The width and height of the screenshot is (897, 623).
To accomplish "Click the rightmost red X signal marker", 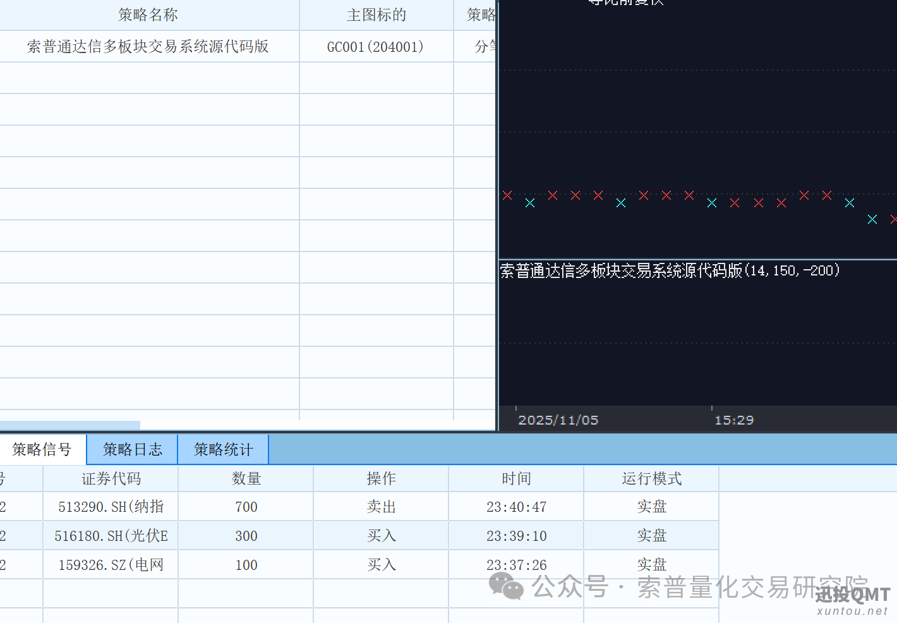I will [x=893, y=219].
